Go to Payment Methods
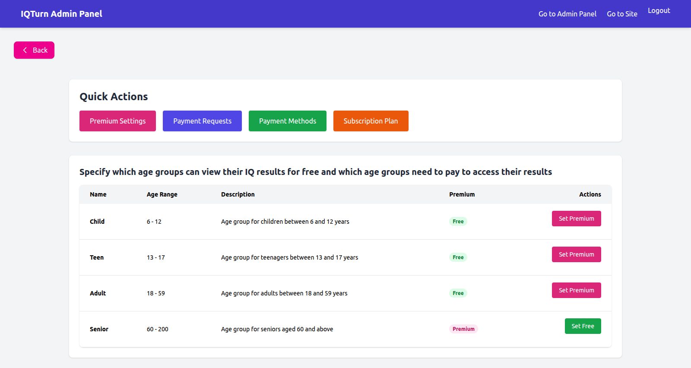Viewport: 691px width, 368px height. (x=287, y=121)
